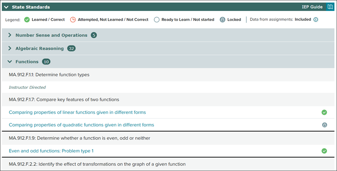Select the MA.912.F.2.2 transformations standard row
The image size is (337, 171).
tap(97, 164)
